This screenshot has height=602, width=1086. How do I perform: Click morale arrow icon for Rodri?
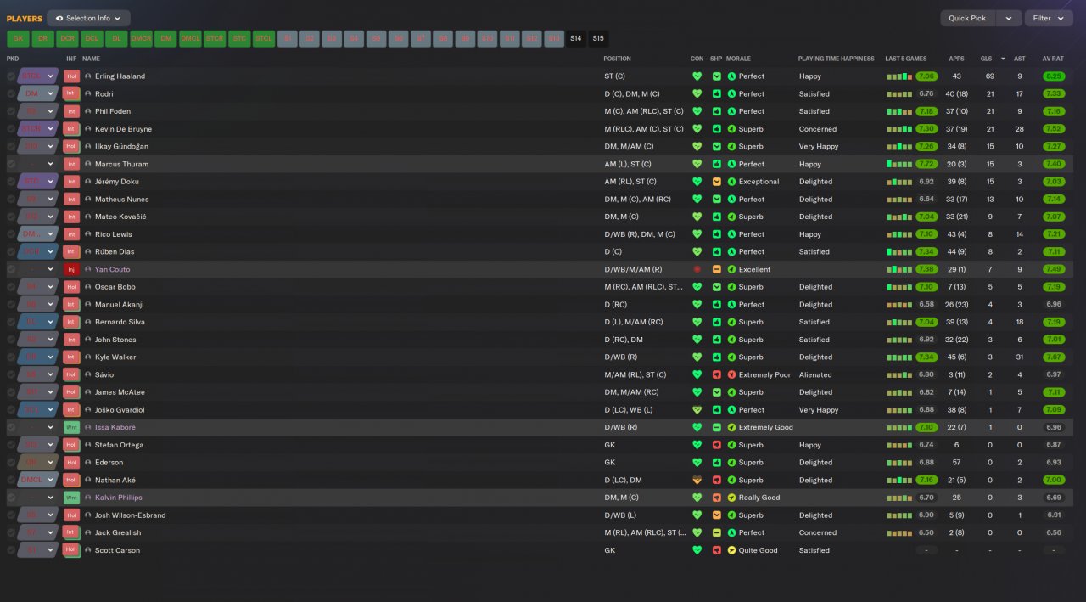[x=731, y=93]
